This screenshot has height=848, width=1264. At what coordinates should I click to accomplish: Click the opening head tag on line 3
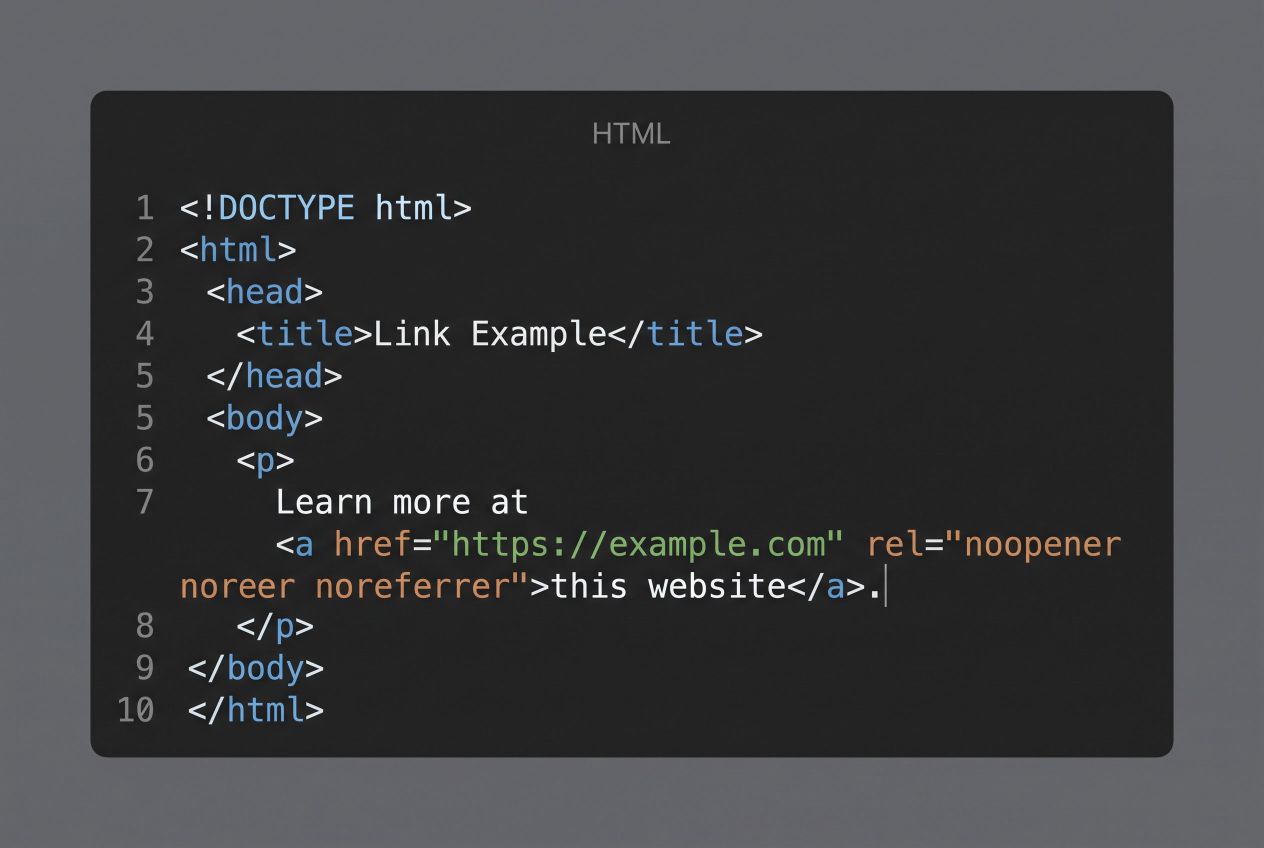point(264,292)
